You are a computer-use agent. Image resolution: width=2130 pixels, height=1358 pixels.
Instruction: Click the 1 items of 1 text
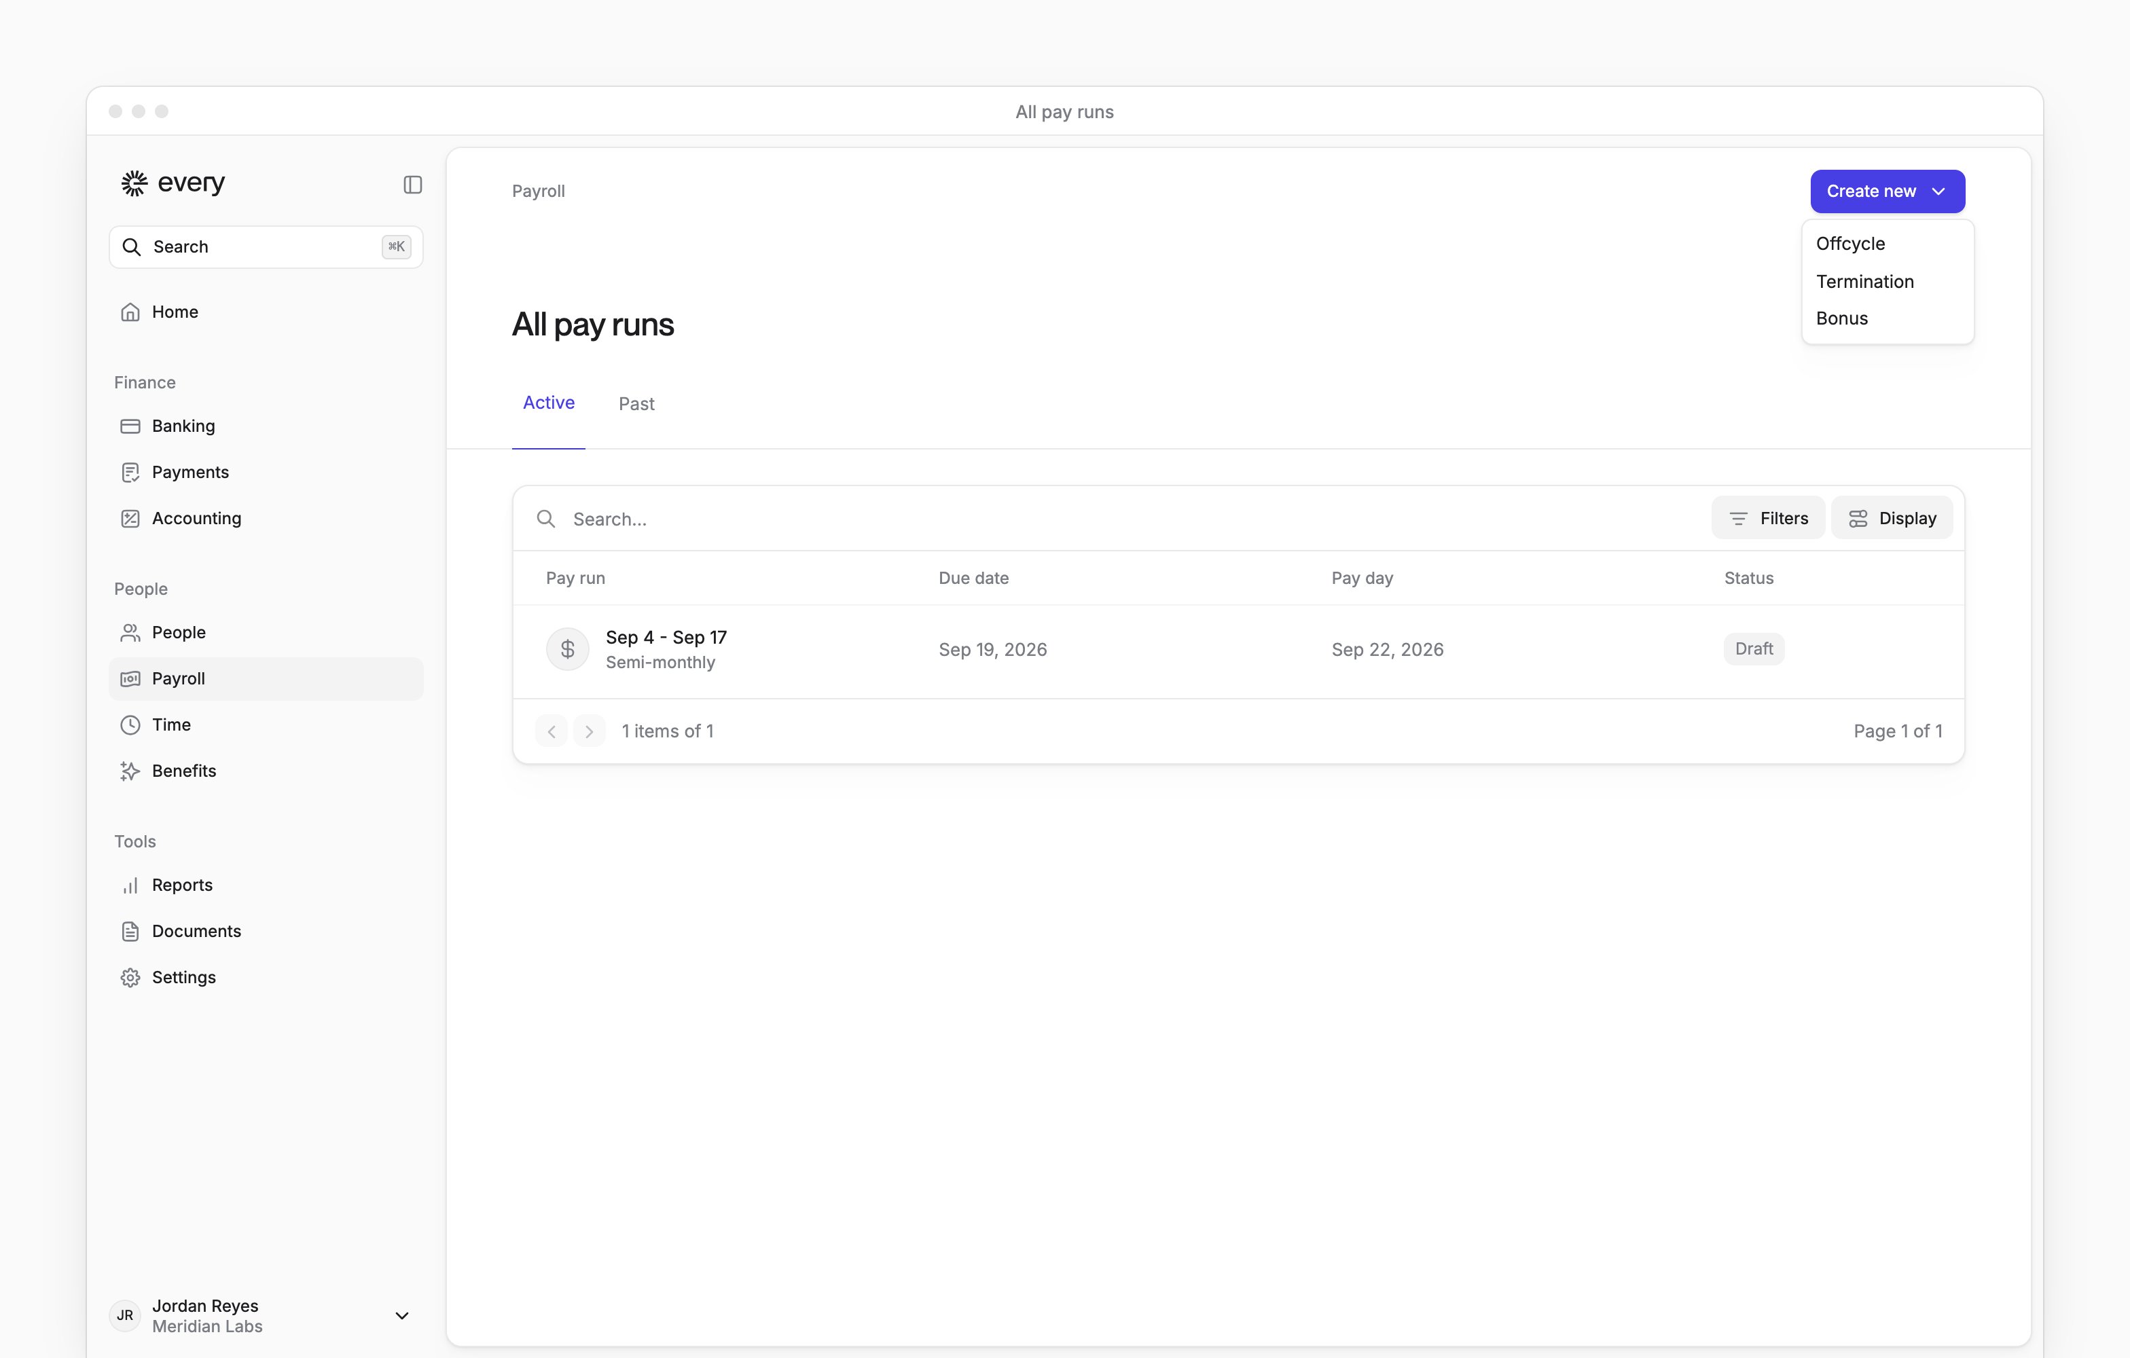tap(667, 731)
